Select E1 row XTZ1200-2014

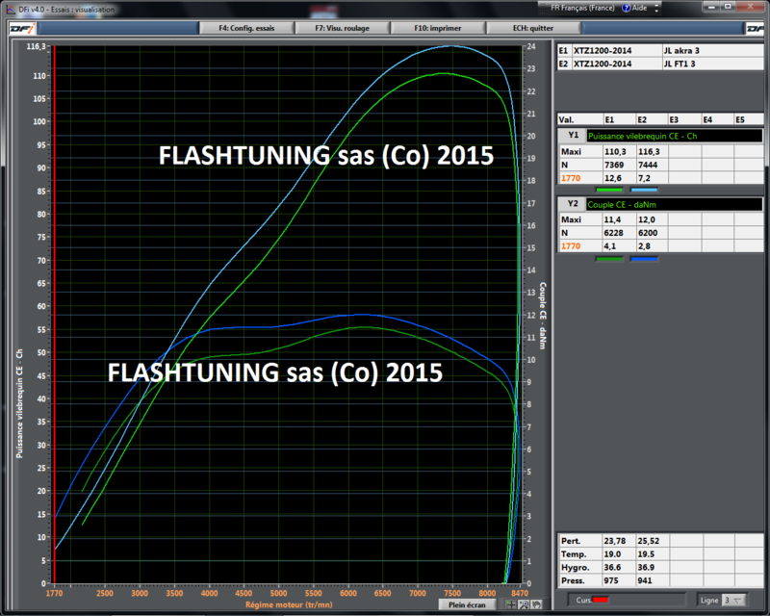tap(617, 51)
